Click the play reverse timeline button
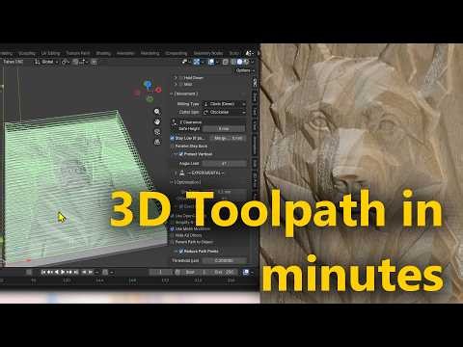Screen dimensions: 463x347 click(57, 272)
